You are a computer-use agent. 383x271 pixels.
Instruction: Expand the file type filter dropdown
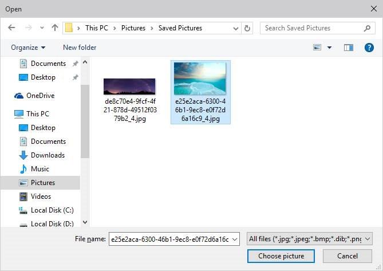click(368, 239)
